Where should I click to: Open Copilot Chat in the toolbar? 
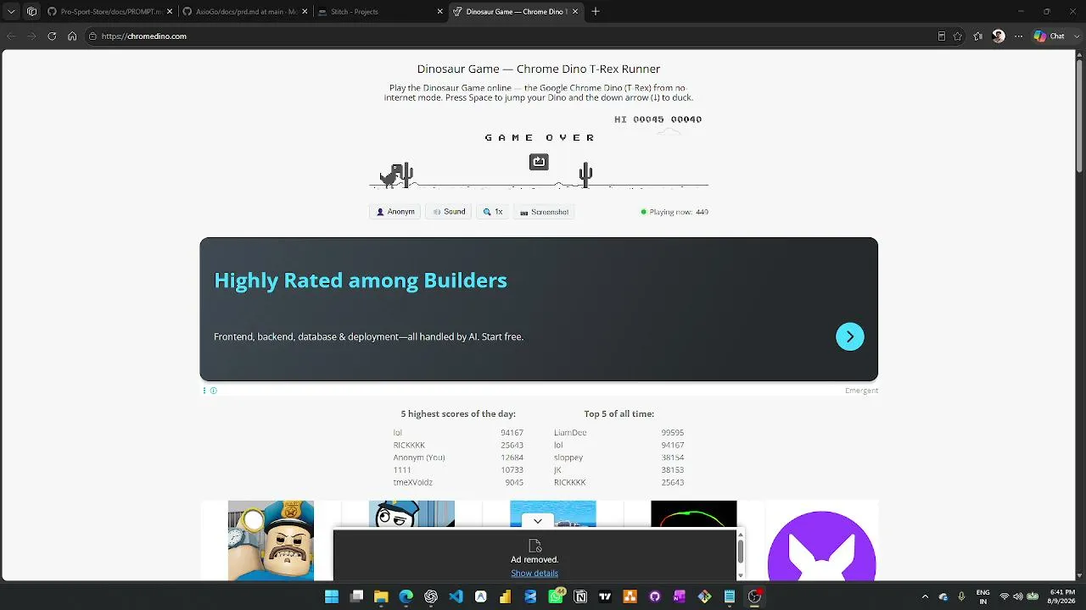[x=1049, y=36]
